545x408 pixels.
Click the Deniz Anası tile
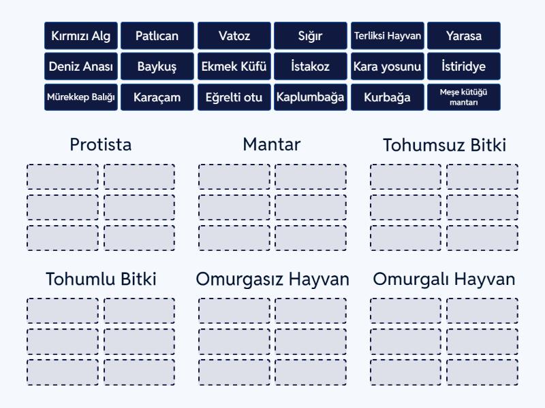(80, 66)
